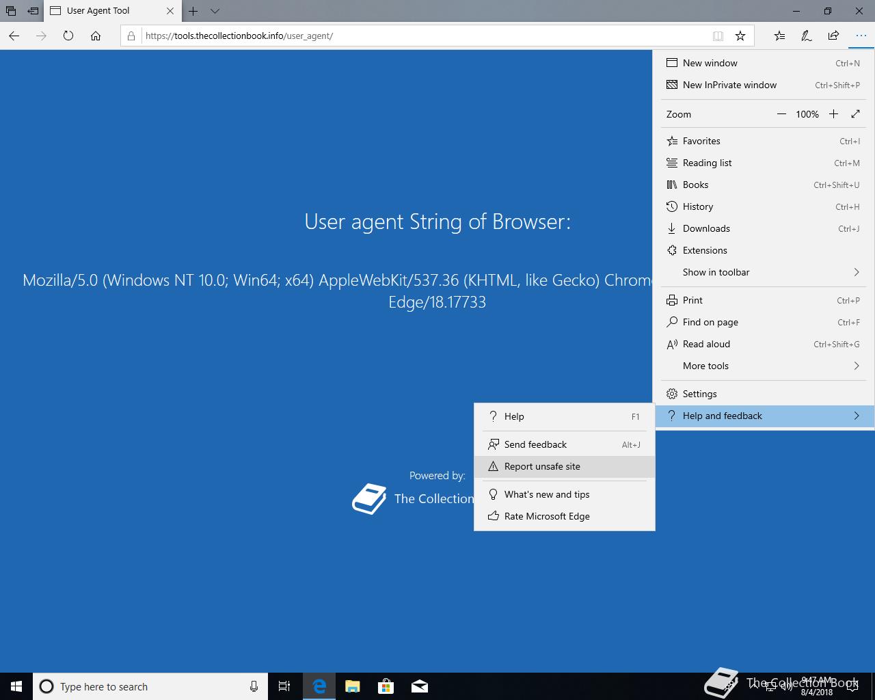Click The Collection Book logo on page
Image resolution: width=875 pixels, height=700 pixels.
tap(369, 499)
